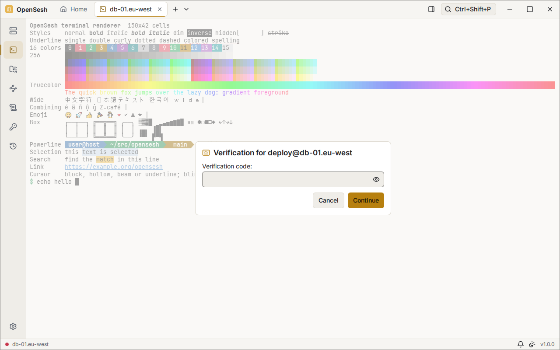Toggle the side panel layout icon
560x350 pixels.
click(x=431, y=9)
